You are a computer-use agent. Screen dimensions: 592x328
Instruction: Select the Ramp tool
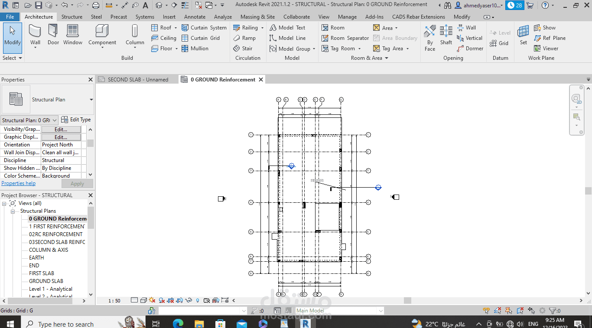(244, 38)
